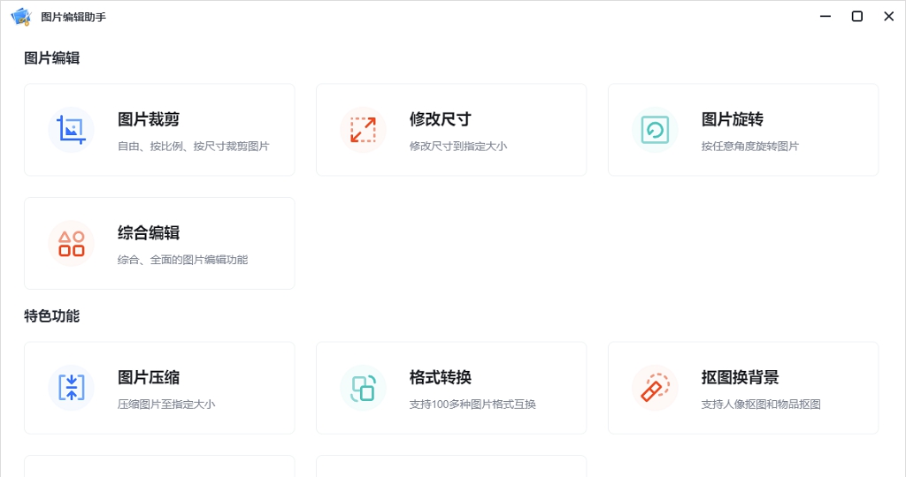Click the 特色功能 section heading
This screenshot has height=477, width=906.
52,316
